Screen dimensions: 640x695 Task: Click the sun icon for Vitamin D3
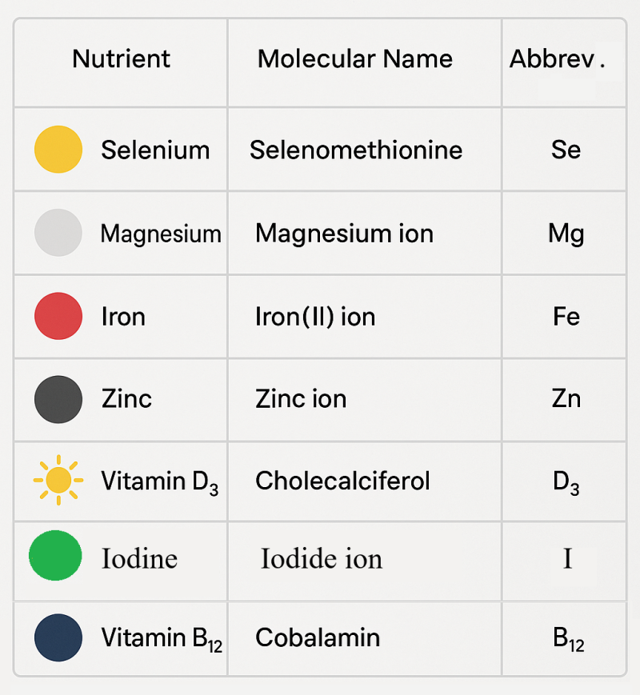[x=58, y=481]
